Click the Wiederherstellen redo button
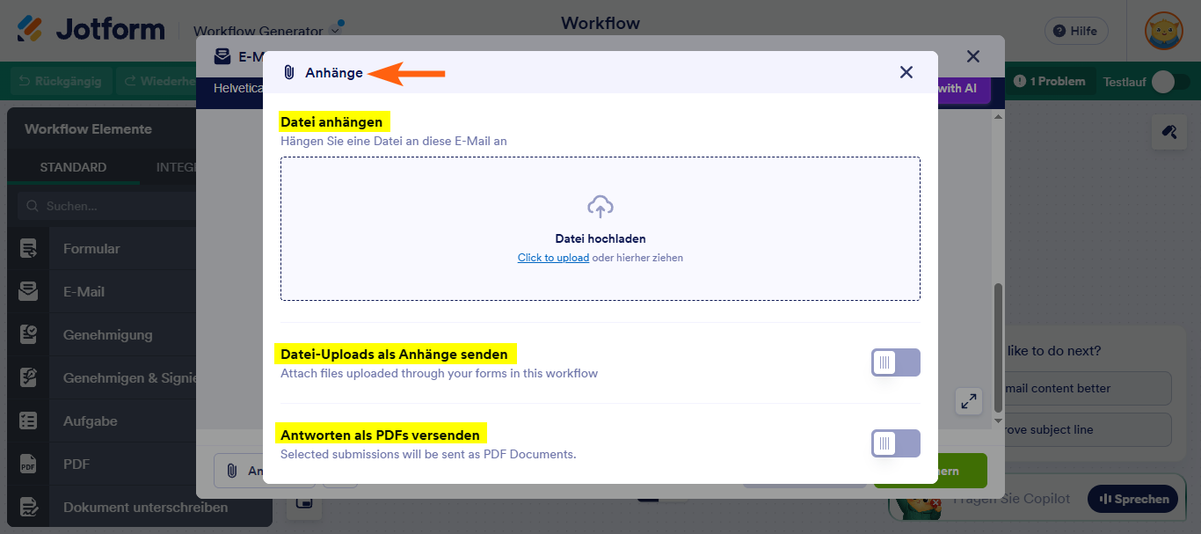This screenshot has width=1201, height=534. 158,81
